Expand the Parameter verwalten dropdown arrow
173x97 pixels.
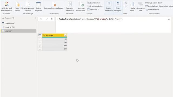[x=73, y=11]
